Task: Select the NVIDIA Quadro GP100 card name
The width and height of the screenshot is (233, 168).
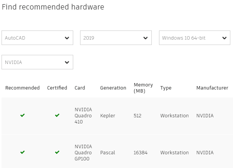Action: point(84,152)
